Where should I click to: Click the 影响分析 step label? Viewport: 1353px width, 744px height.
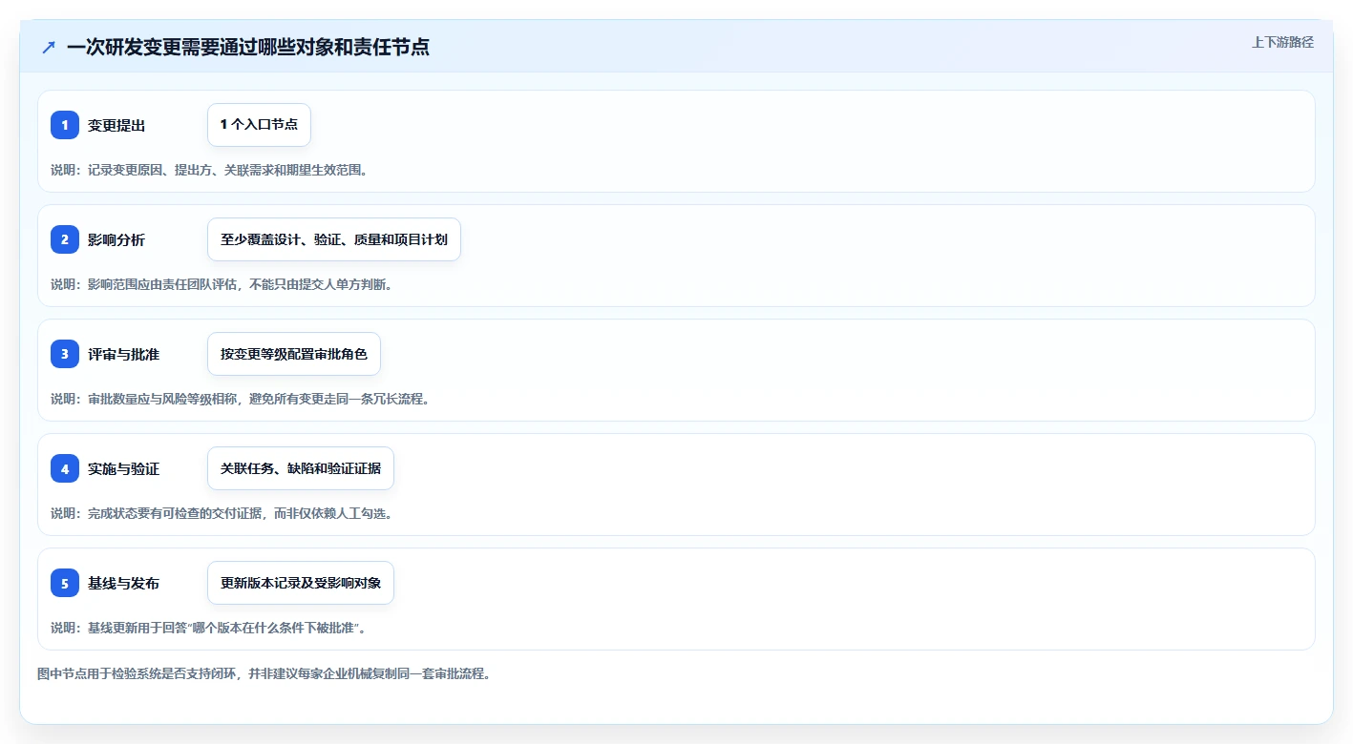point(116,239)
